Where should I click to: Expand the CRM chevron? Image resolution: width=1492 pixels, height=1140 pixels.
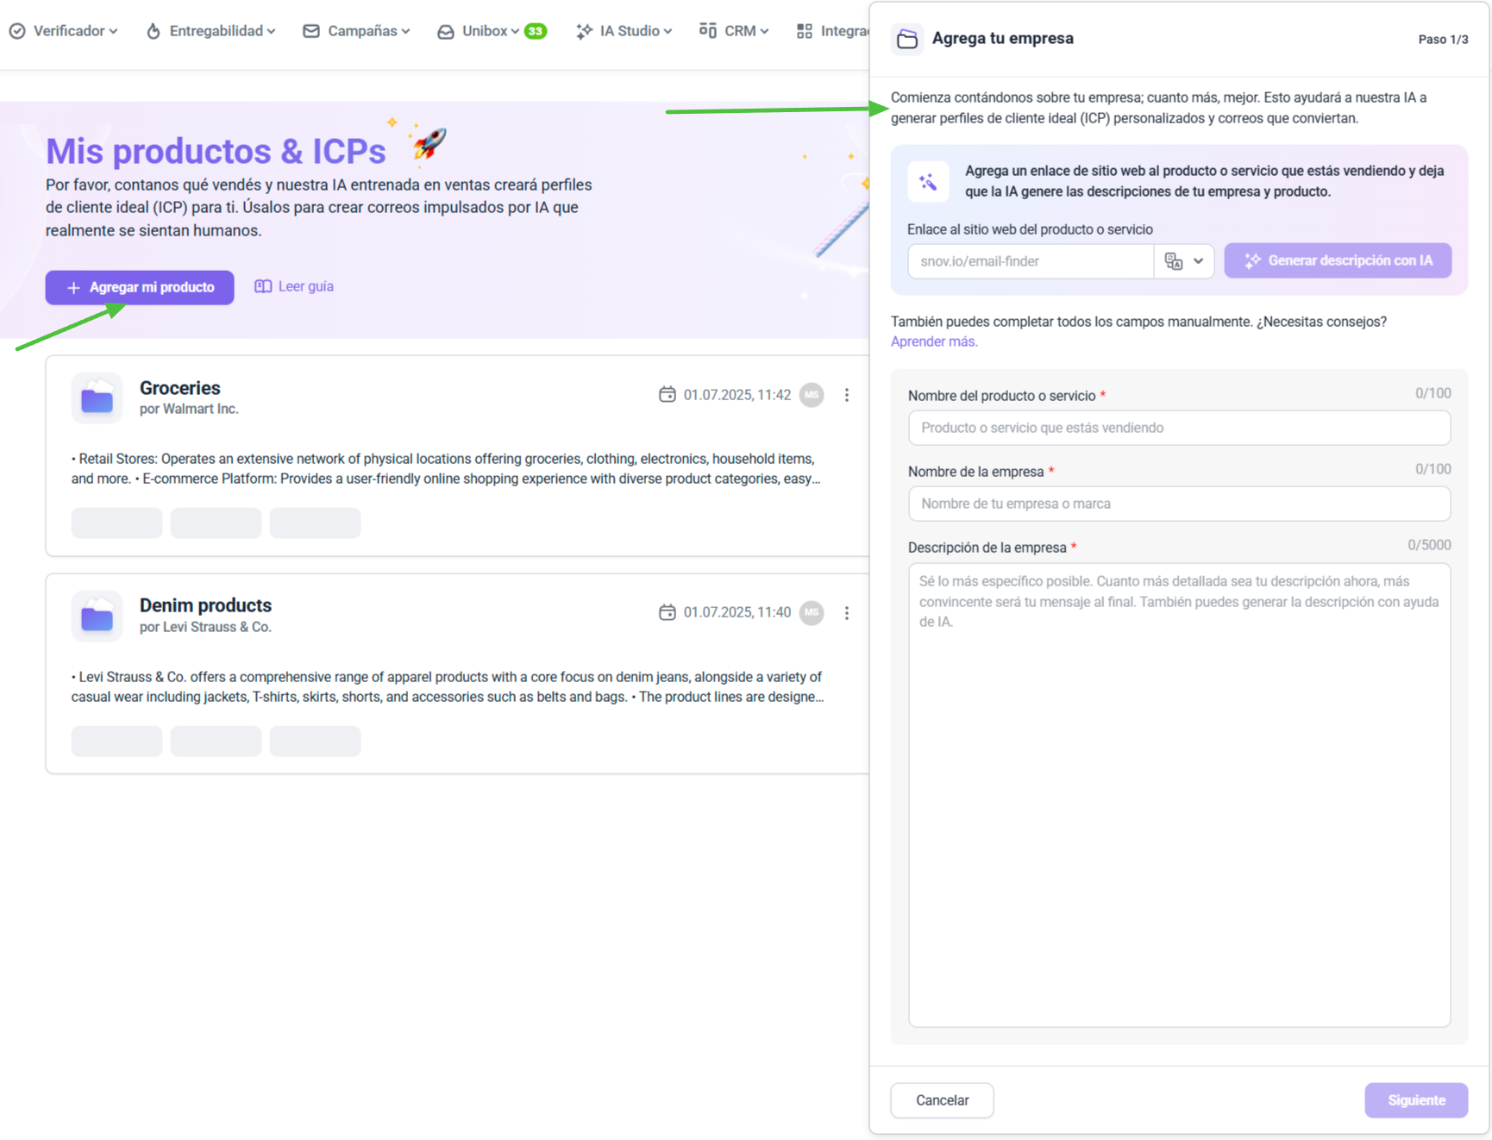point(764,32)
